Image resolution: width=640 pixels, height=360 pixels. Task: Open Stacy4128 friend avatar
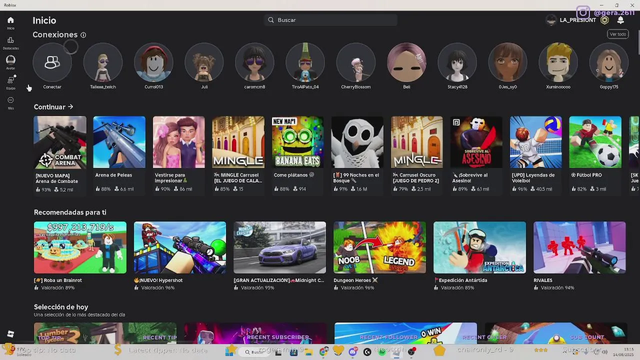click(x=457, y=62)
